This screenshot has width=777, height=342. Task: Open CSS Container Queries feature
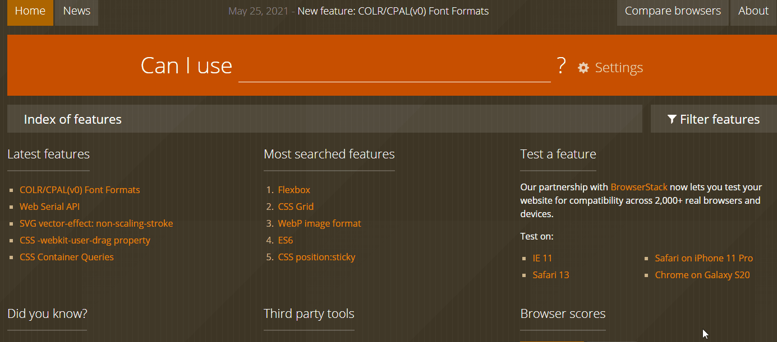[67, 257]
